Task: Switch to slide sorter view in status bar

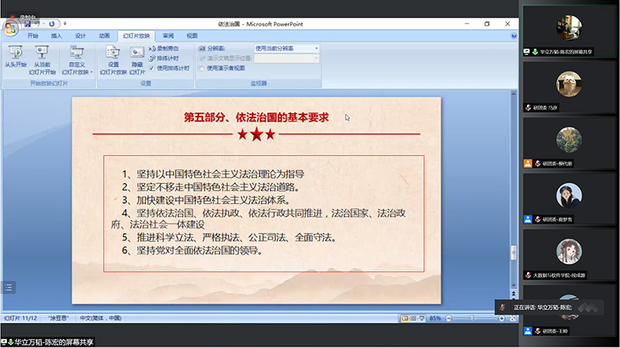Action: [414, 319]
